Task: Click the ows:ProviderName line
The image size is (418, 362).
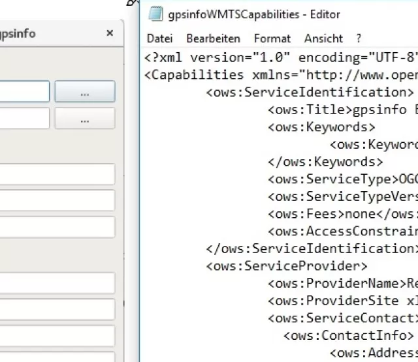Action: (340, 283)
